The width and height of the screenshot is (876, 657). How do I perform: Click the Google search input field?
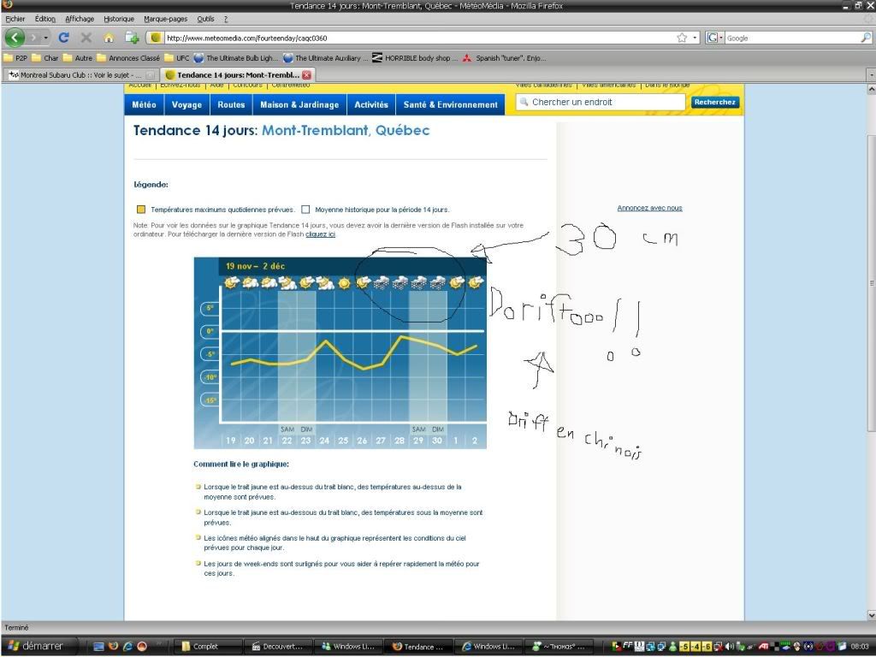click(x=792, y=38)
